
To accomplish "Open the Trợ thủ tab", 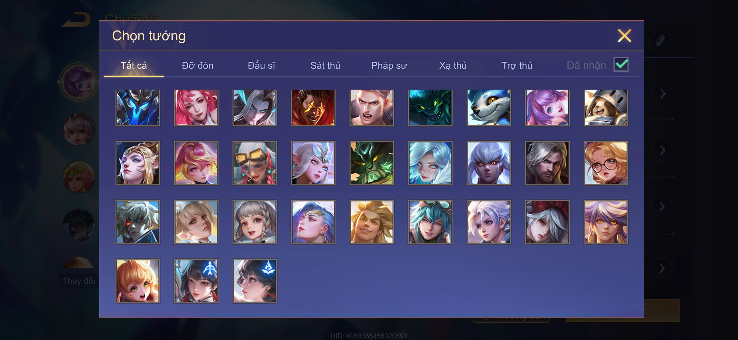I will [517, 66].
